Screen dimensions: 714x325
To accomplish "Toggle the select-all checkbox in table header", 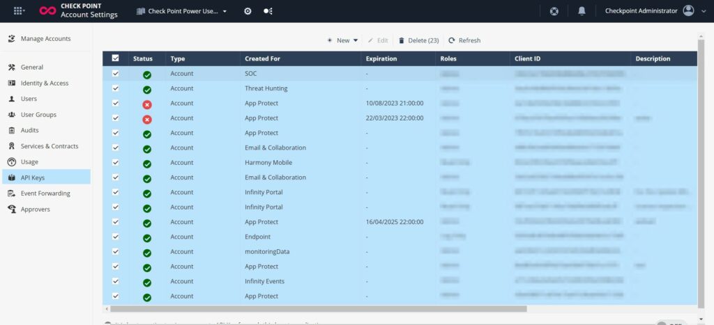I will 116,58.
